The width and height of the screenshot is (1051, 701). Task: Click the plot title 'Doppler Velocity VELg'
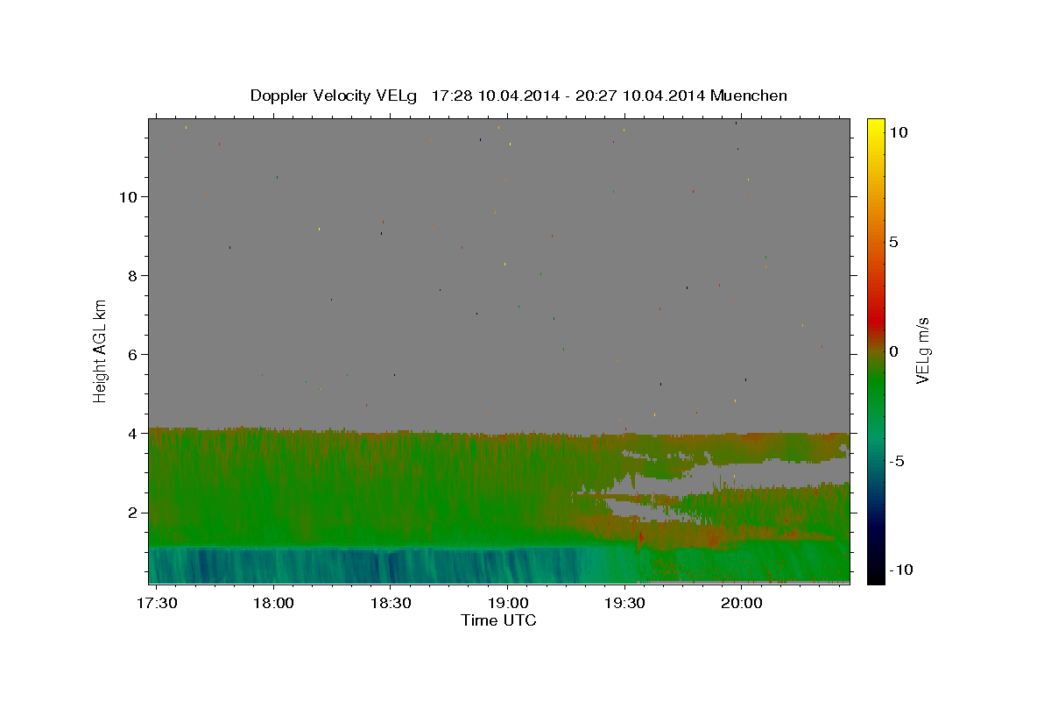(335, 96)
